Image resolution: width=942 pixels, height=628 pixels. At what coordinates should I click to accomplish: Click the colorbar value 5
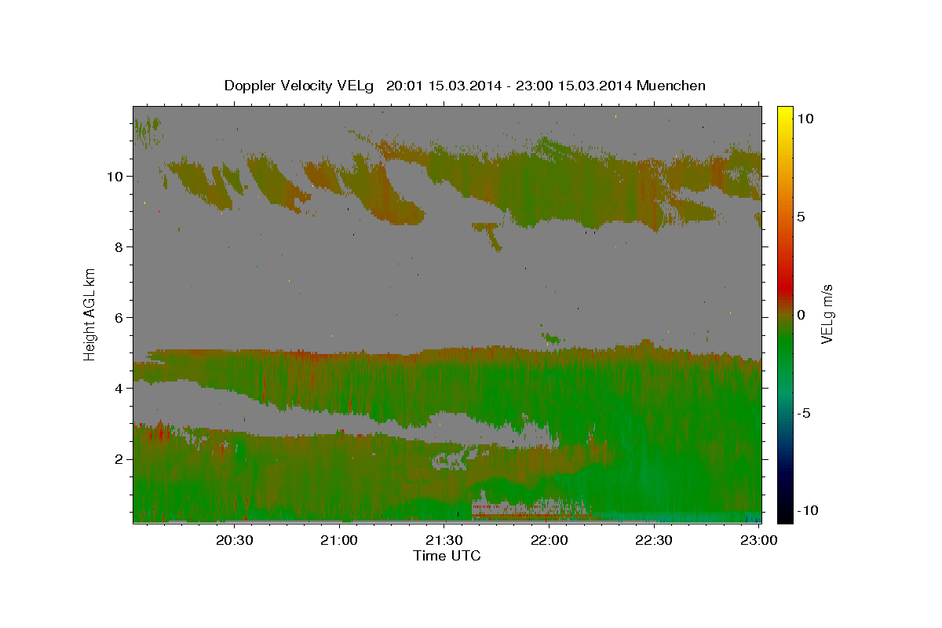click(801, 217)
